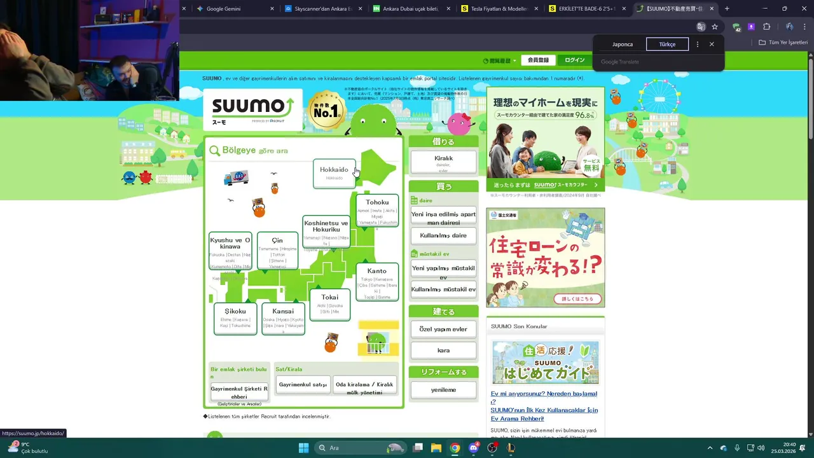
Task: Open the Windows Start menu
Action: 303,448
